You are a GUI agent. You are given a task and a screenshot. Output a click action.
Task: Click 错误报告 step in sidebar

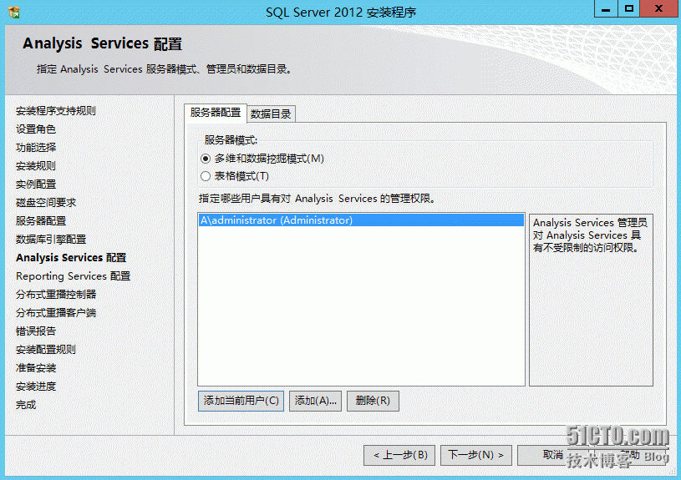[x=36, y=331]
